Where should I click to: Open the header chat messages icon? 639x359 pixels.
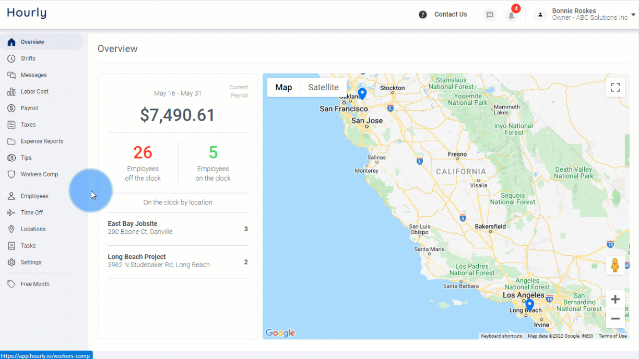pyautogui.click(x=490, y=15)
